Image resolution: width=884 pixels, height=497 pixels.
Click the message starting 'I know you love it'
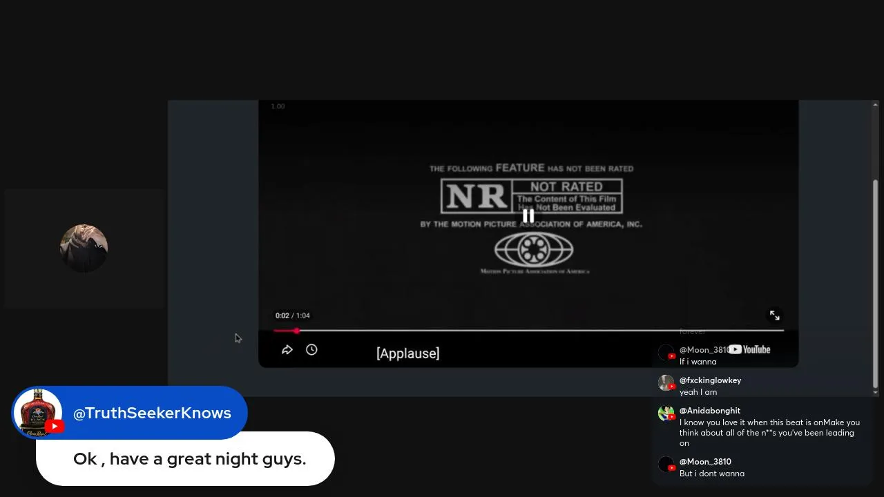coord(769,433)
